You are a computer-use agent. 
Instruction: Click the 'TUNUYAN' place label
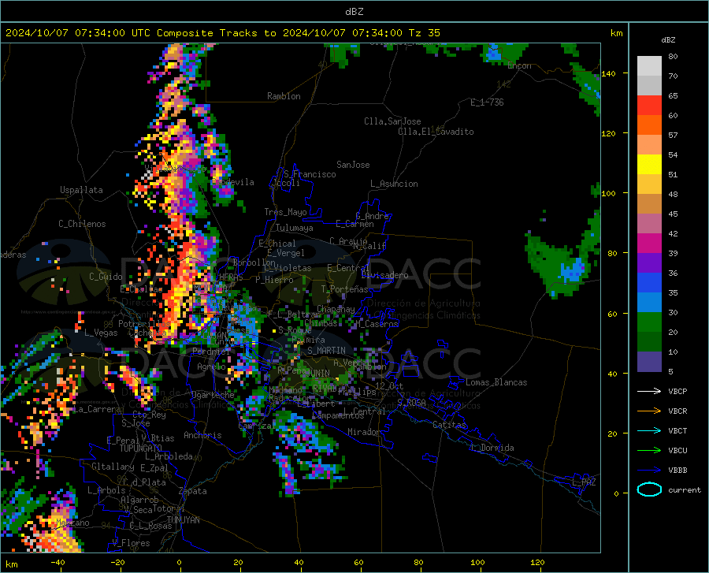click(183, 520)
